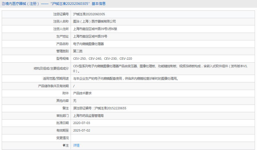Click the model list CEV-250、CEV-240、CEV-230、CEV-220

(103, 59)
